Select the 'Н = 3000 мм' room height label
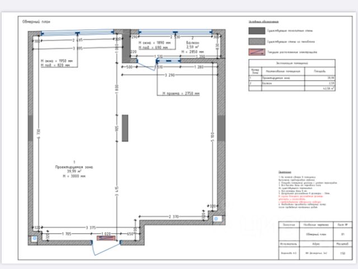The image size is (358, 269). tap(74, 176)
